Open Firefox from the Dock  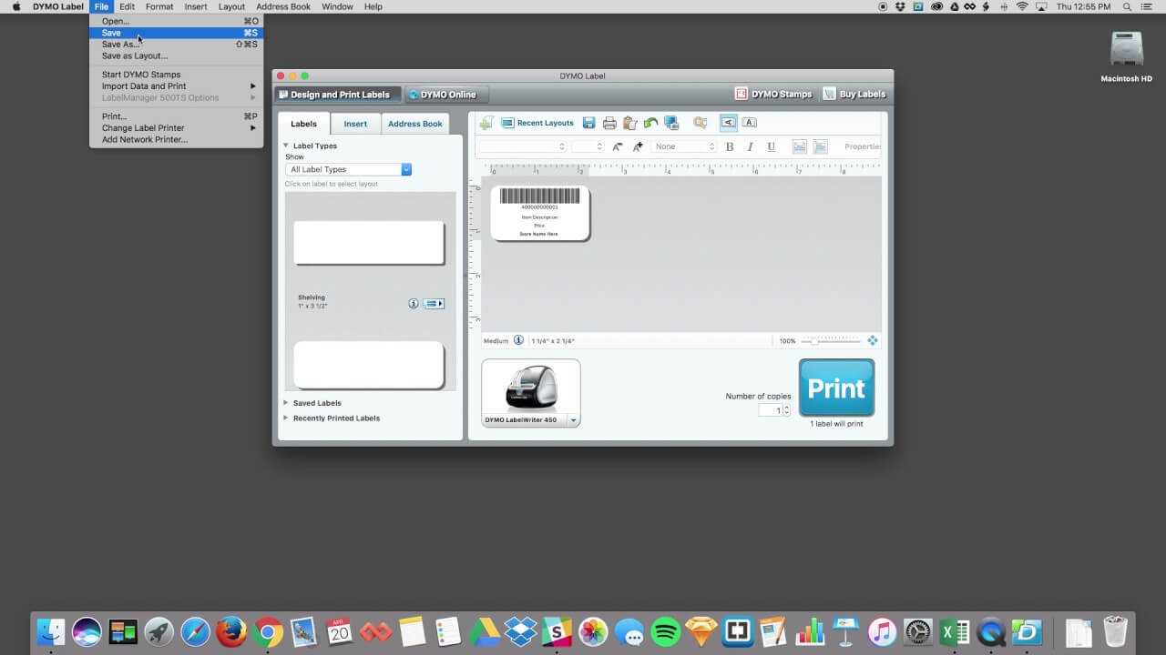click(x=231, y=630)
